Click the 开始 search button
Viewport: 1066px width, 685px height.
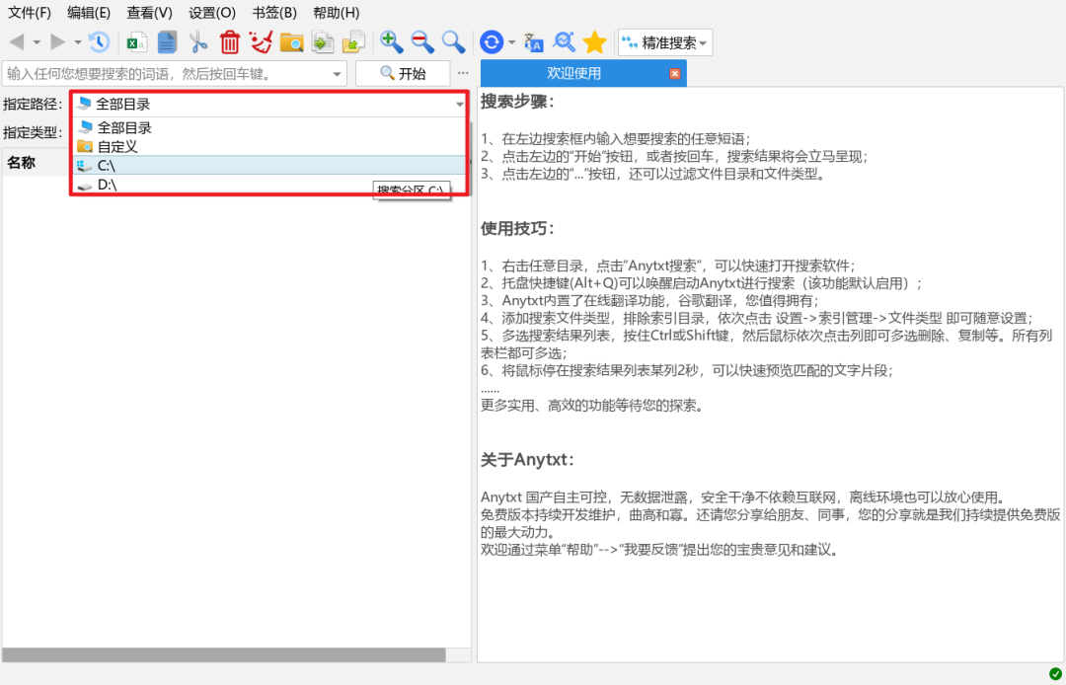point(403,73)
